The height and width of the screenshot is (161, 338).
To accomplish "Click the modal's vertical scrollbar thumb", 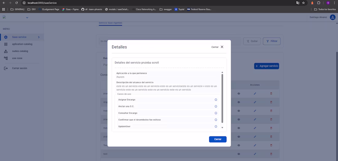I will (222, 98).
